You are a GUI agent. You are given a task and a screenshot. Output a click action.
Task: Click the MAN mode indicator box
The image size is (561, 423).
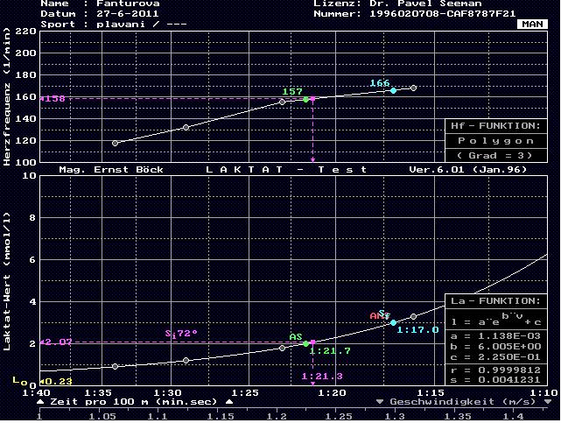tap(532, 24)
